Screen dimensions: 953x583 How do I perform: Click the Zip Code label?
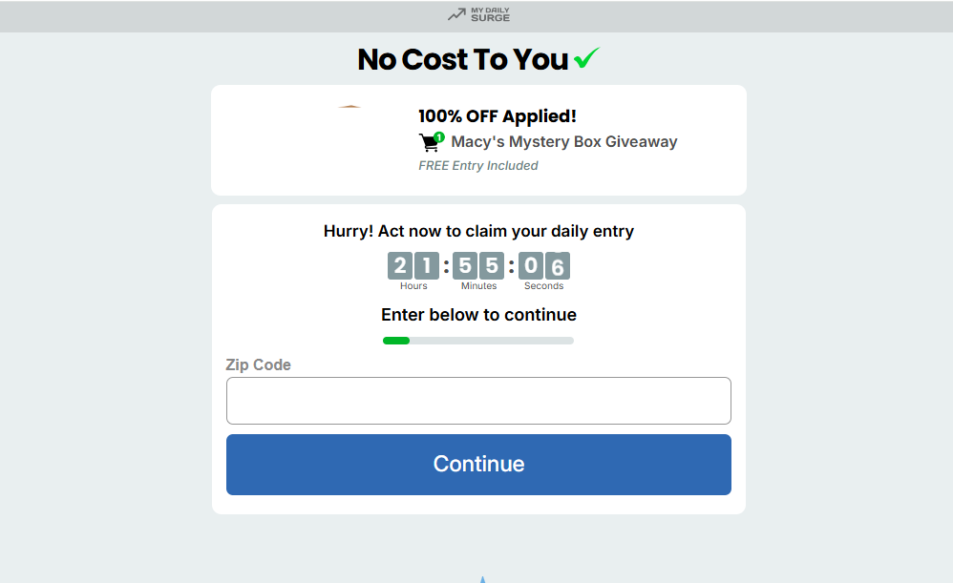(x=258, y=364)
